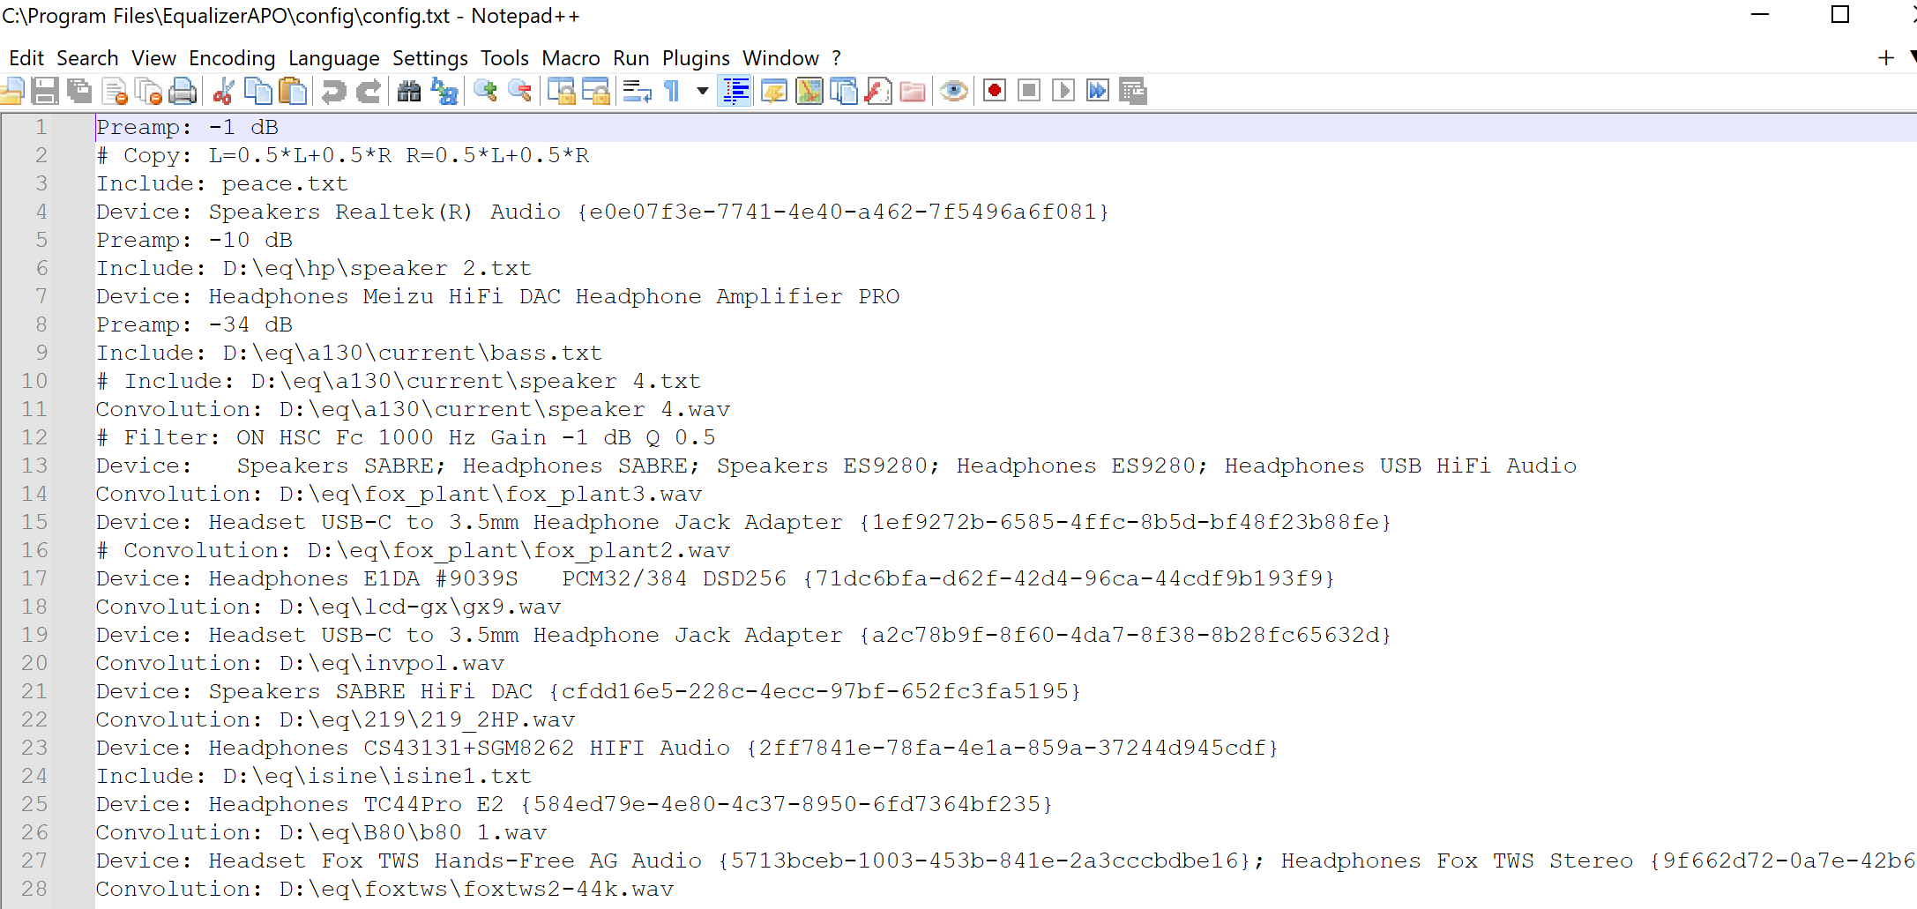Screen dimensions: 1917x909
Task: Click Run Macro Multiple Times icon
Action: point(1098,91)
